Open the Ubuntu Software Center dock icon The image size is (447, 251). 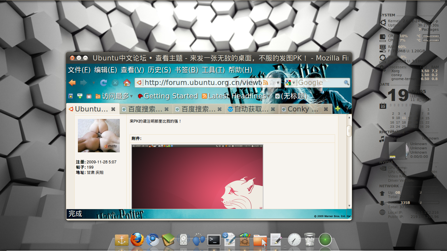click(x=244, y=240)
